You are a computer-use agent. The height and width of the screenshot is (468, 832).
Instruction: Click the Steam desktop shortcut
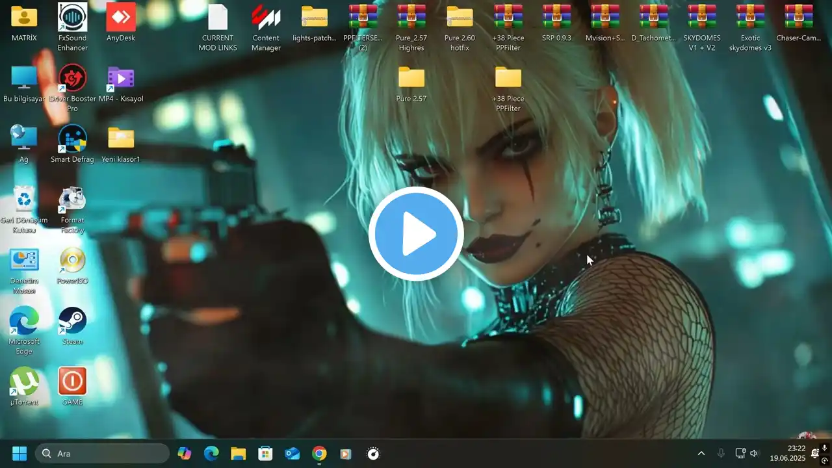pos(72,320)
